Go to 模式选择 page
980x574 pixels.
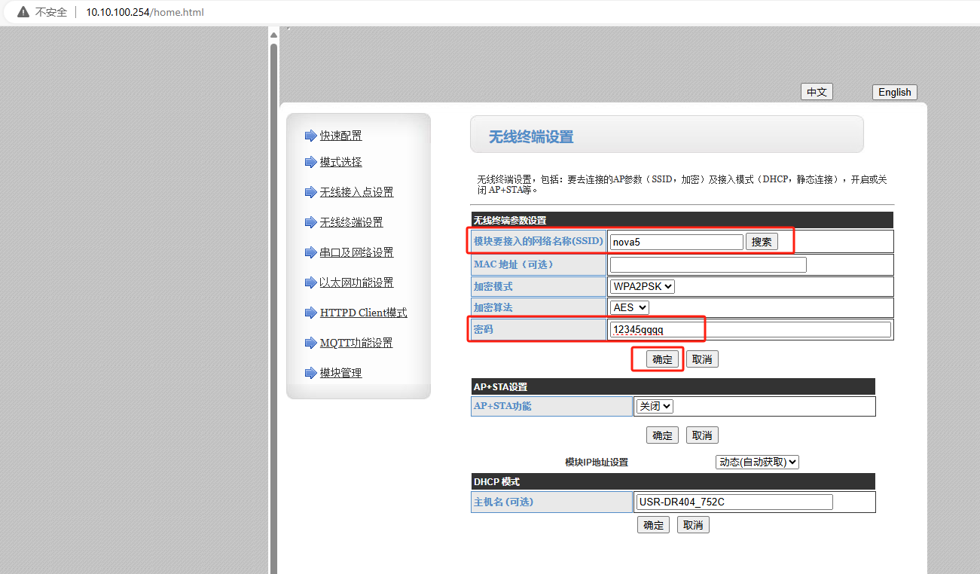tap(340, 162)
